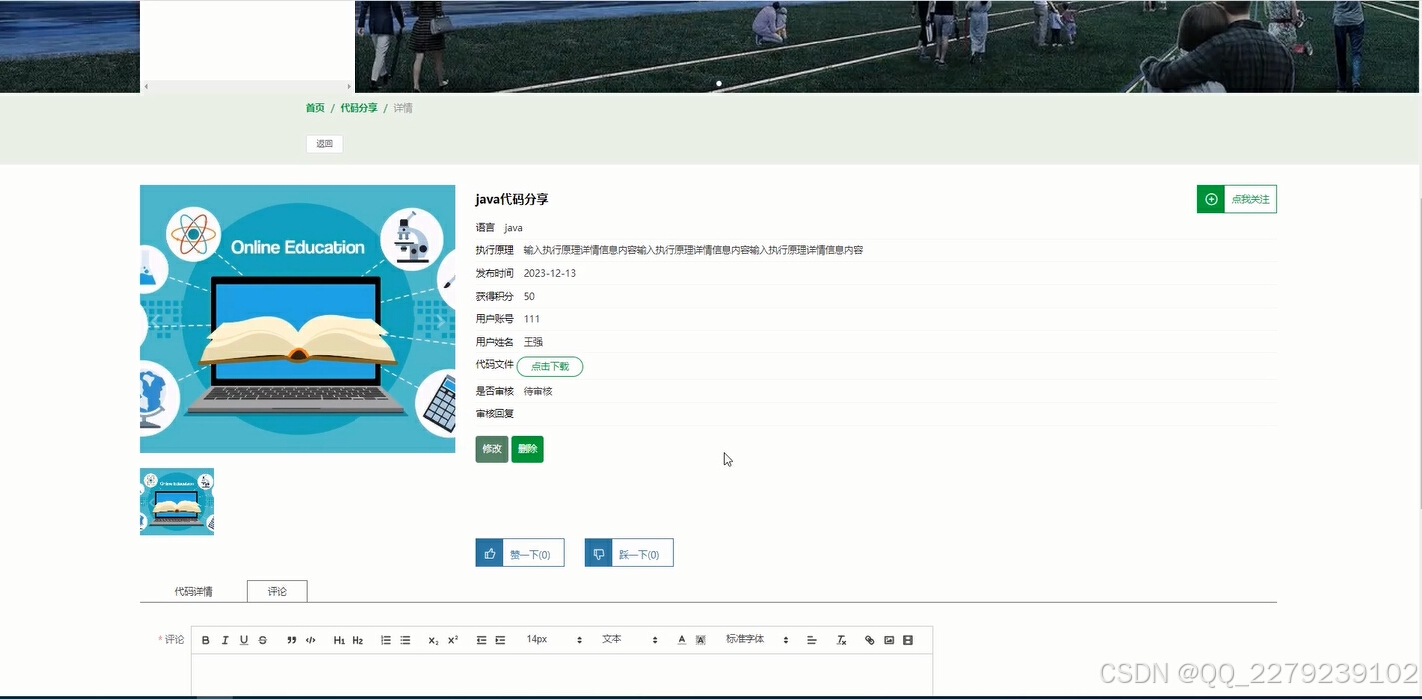Clear text formatting with the Tx icon
The width and height of the screenshot is (1422, 699).
pyautogui.click(x=840, y=639)
